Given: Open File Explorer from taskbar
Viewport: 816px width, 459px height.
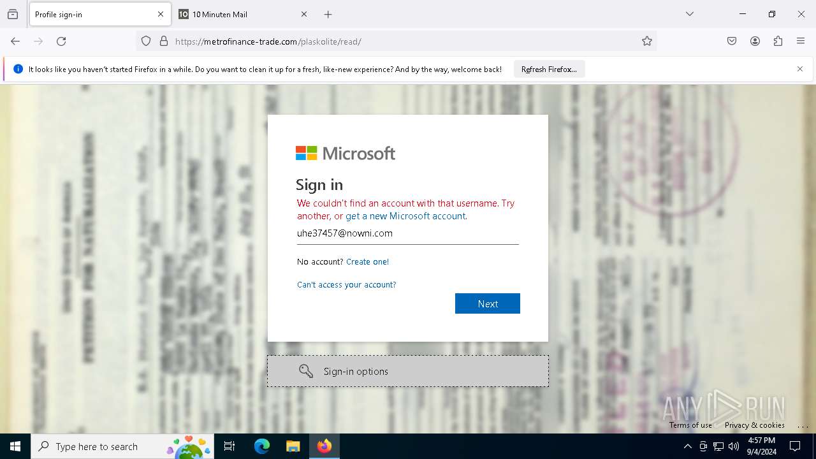Looking at the screenshot, I should (293, 446).
